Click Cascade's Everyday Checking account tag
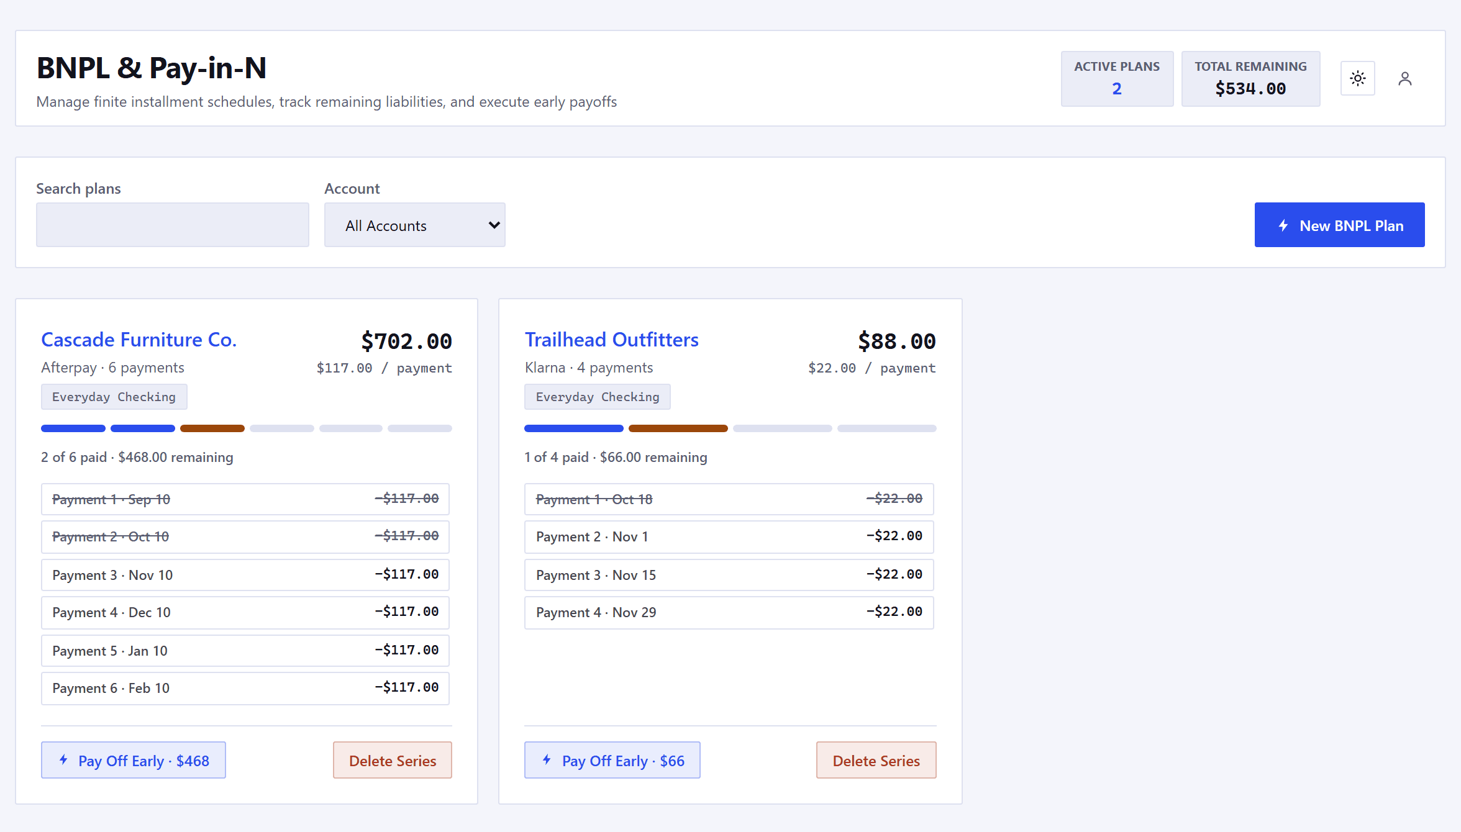 tap(114, 397)
